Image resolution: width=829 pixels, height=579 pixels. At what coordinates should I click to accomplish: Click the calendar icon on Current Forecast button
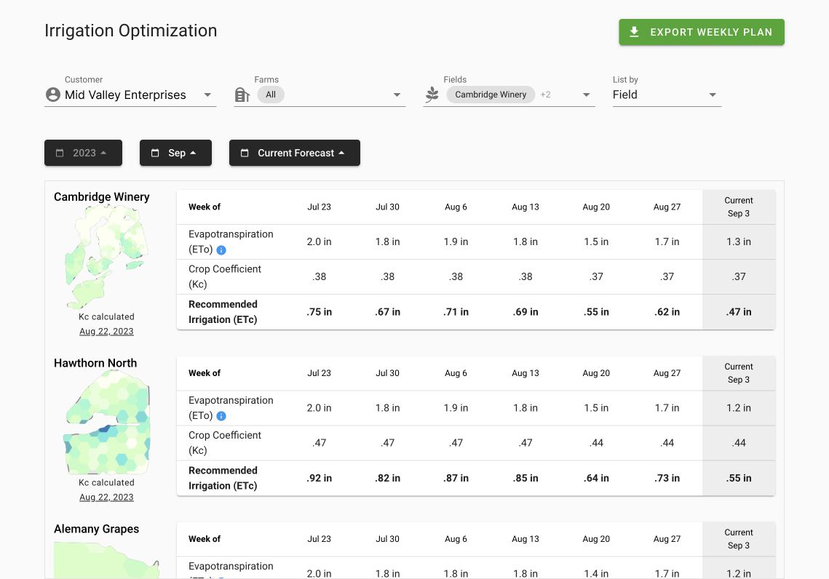(245, 153)
